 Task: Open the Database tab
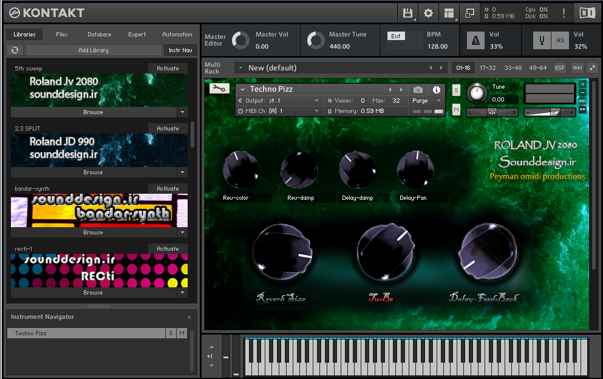[99, 35]
